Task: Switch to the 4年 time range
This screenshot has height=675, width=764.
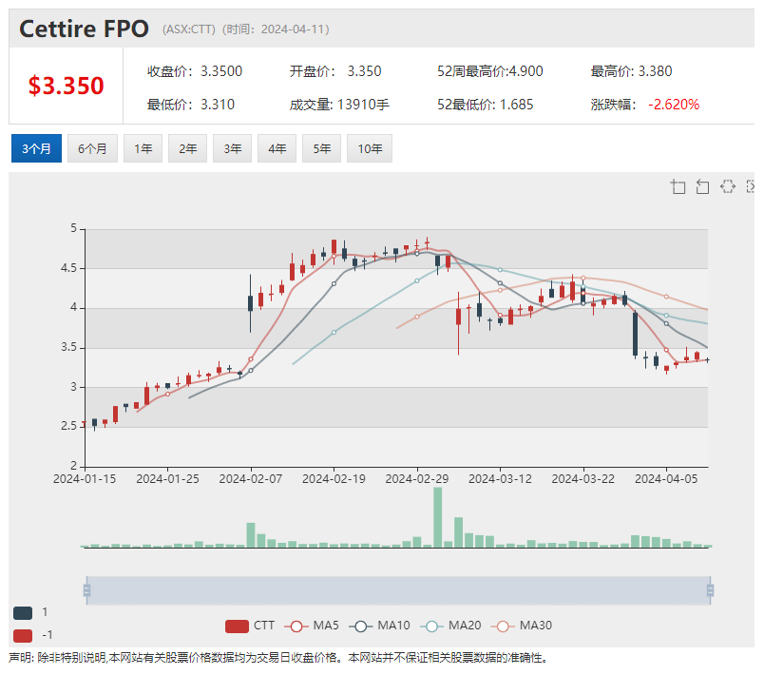Action: (277, 148)
